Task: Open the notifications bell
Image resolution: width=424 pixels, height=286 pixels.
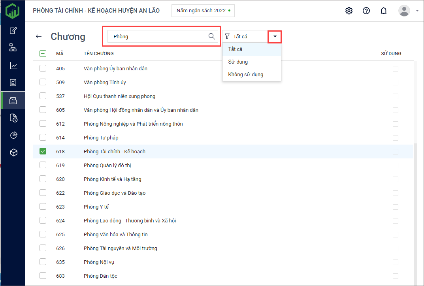Action: tap(383, 11)
